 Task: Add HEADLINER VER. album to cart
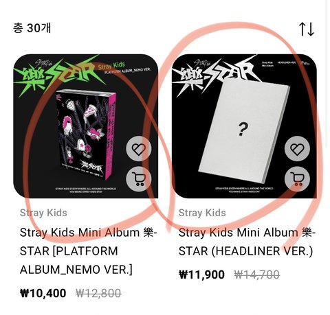(x=297, y=178)
